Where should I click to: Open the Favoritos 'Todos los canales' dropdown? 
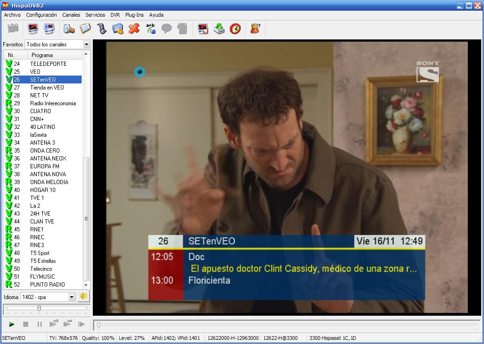click(87, 45)
